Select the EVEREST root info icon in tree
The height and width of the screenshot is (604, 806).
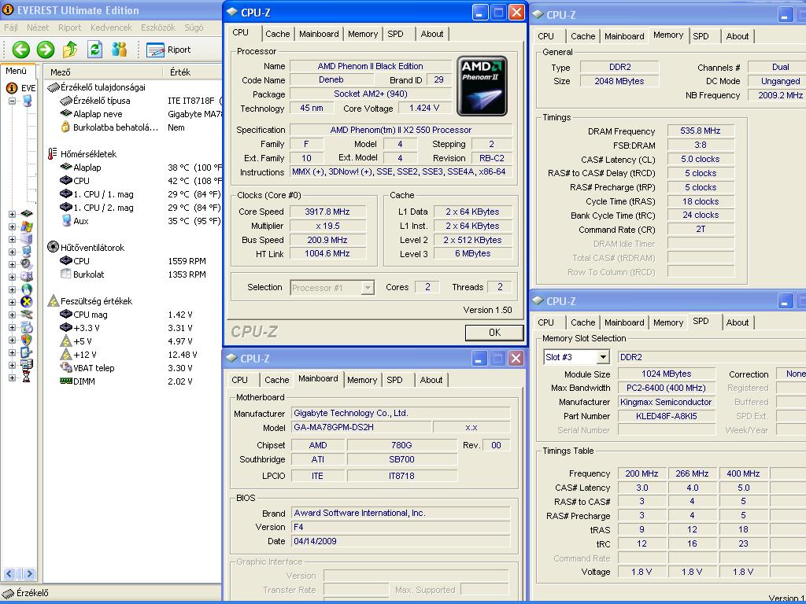coord(11,88)
